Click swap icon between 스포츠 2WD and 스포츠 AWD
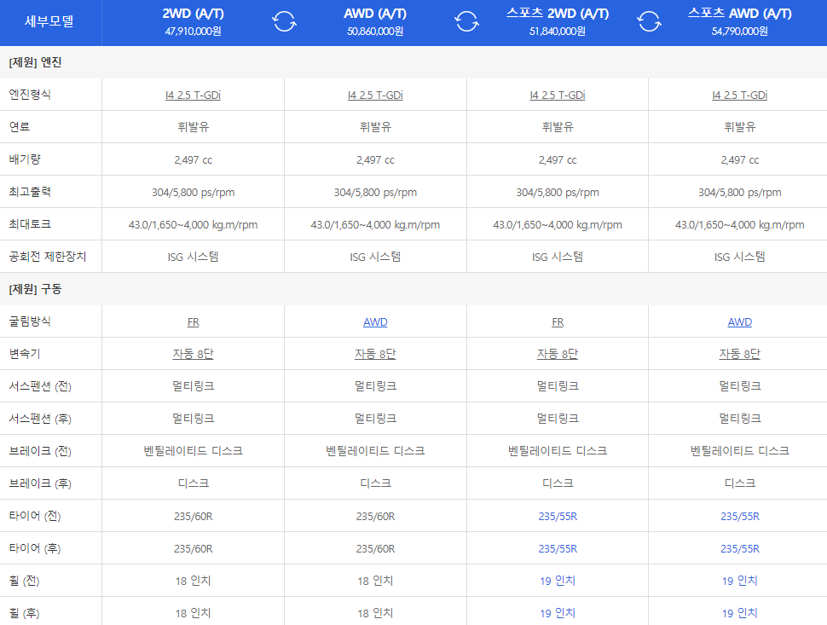The width and height of the screenshot is (827, 625). tap(649, 22)
